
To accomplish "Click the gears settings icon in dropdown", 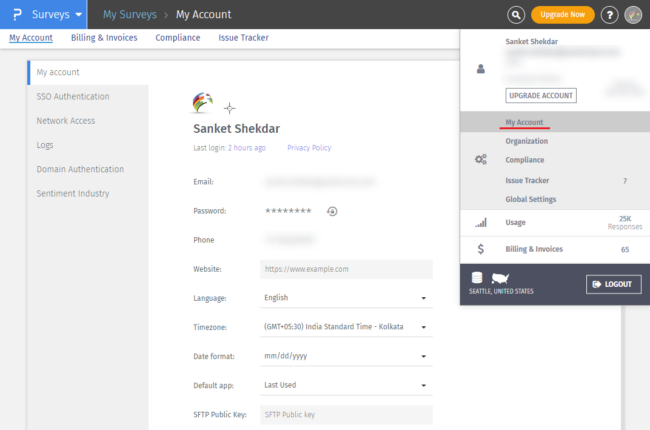I will pyautogui.click(x=481, y=160).
